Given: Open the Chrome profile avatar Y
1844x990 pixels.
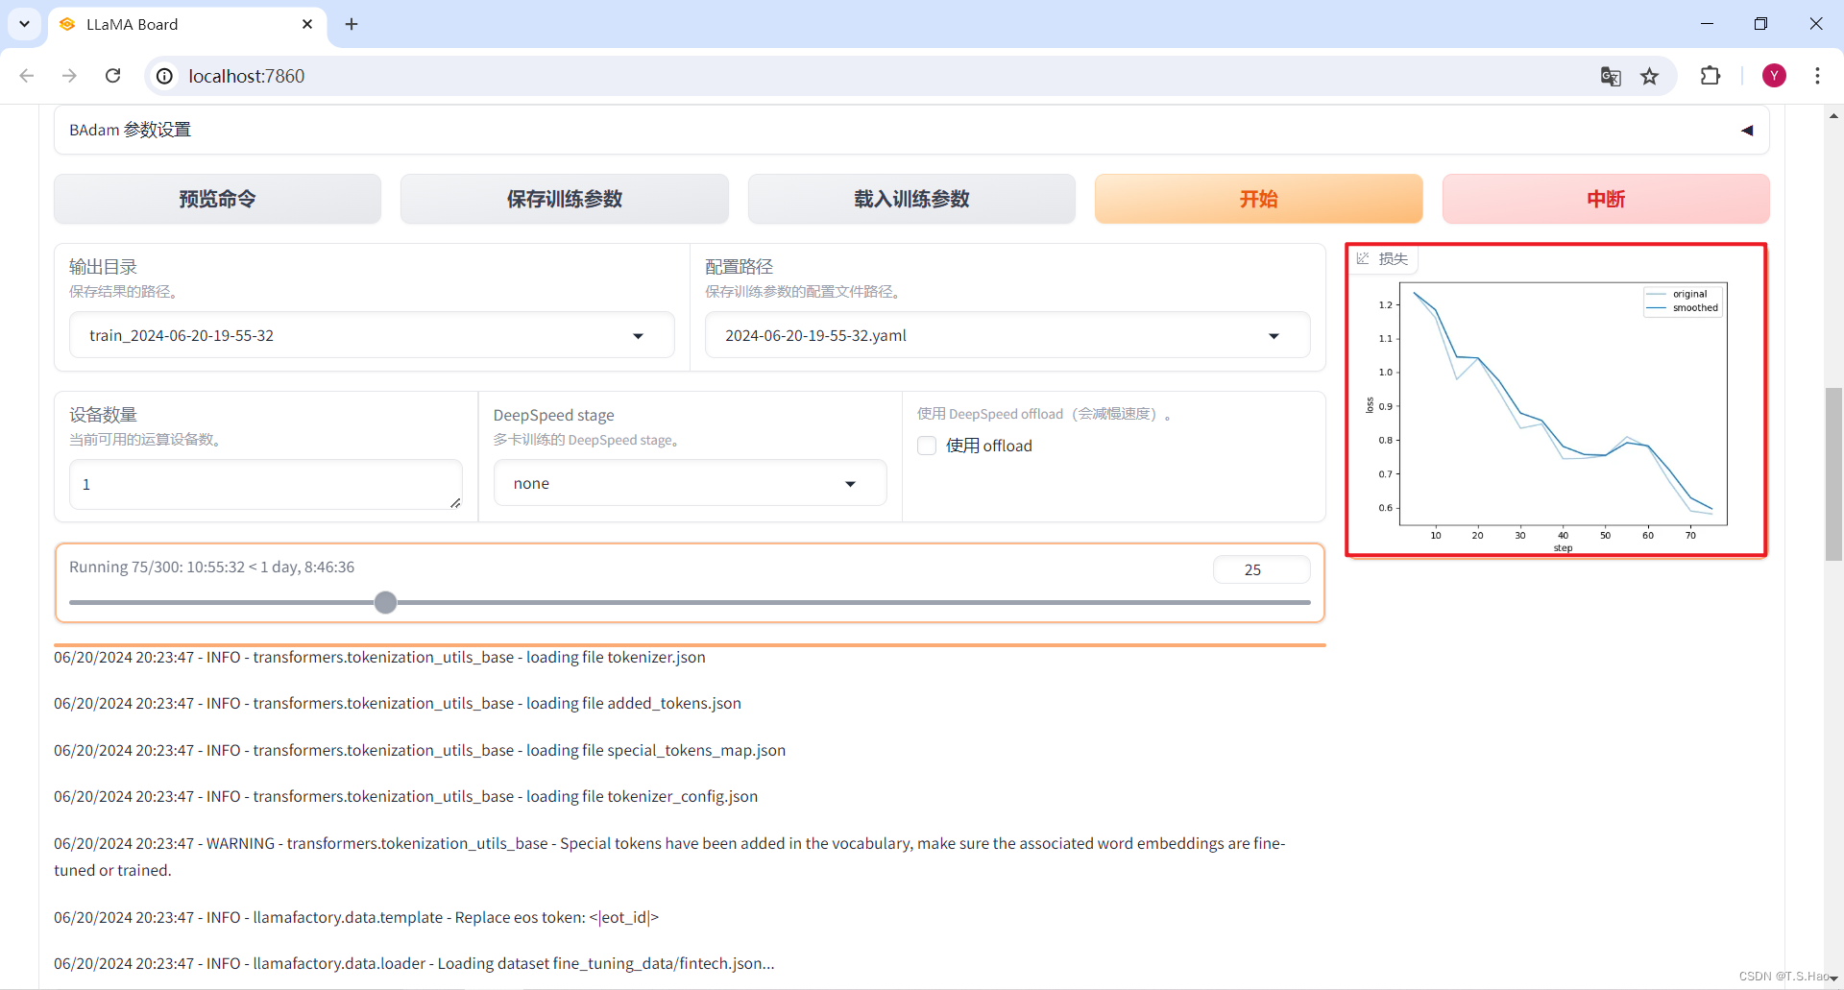Looking at the screenshot, I should click(x=1774, y=76).
